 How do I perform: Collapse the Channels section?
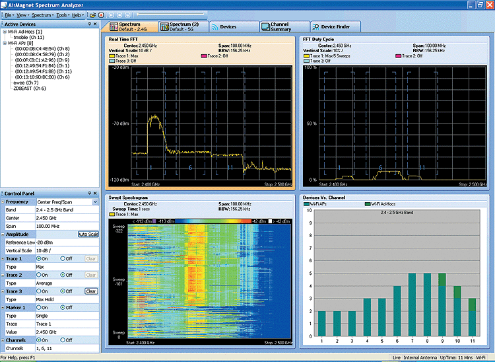point(3,340)
